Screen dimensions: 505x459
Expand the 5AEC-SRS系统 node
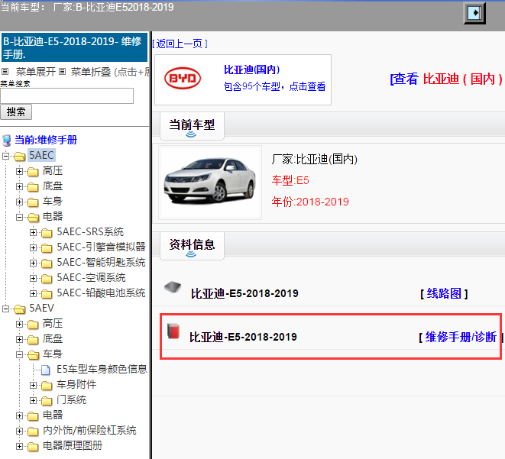click(x=33, y=232)
